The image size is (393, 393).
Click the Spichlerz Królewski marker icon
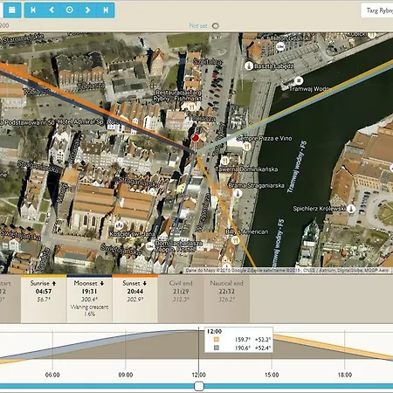coord(351,209)
